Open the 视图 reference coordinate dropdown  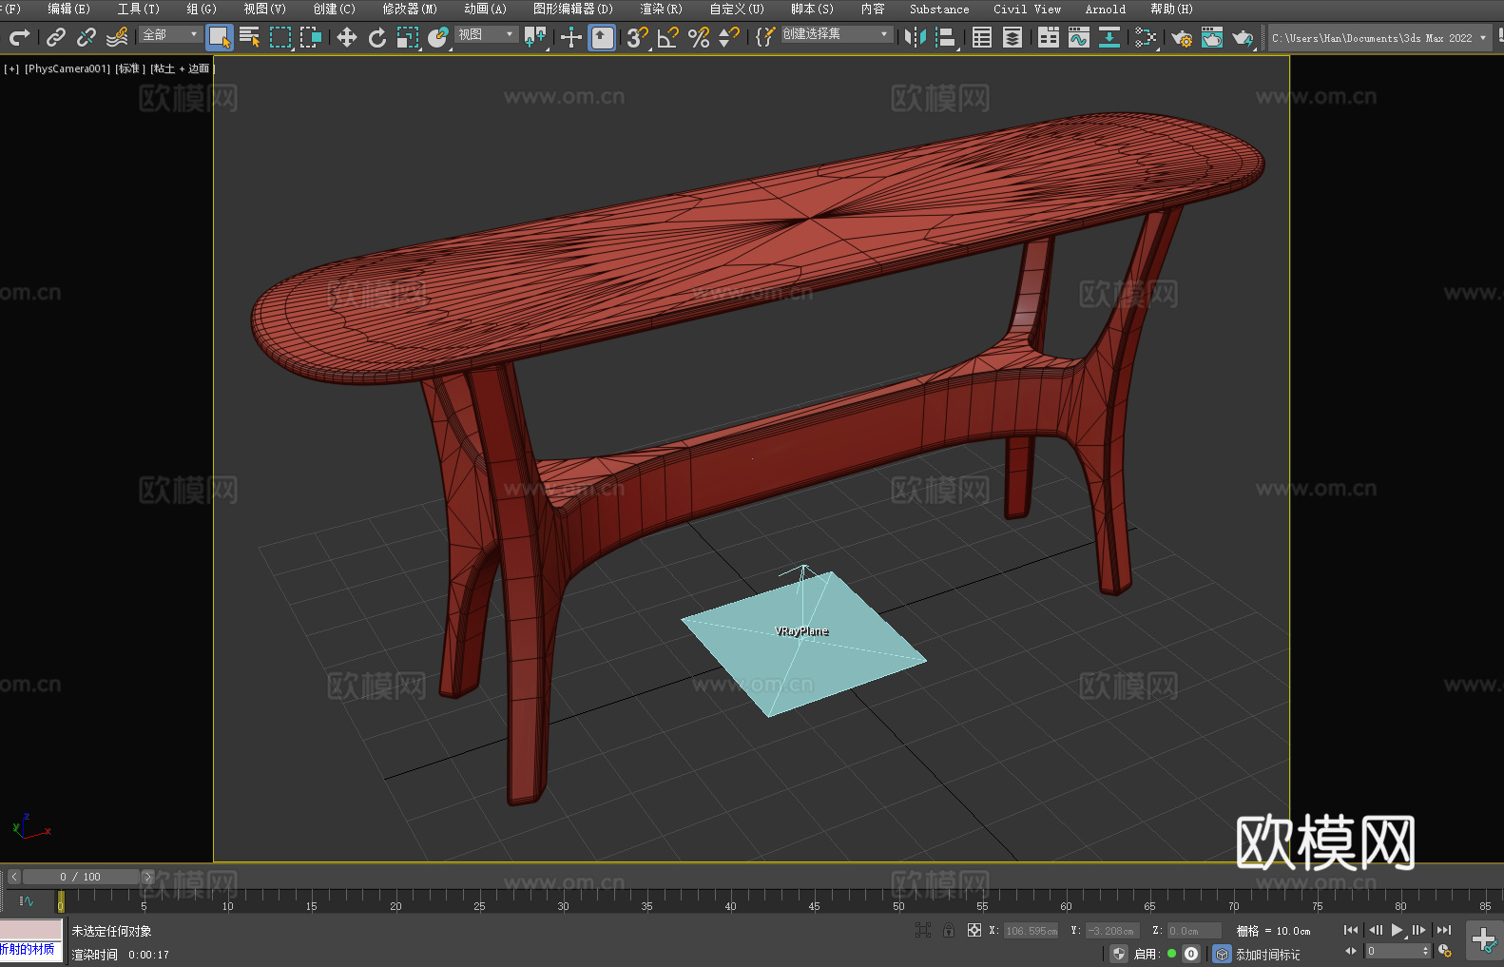pos(486,34)
